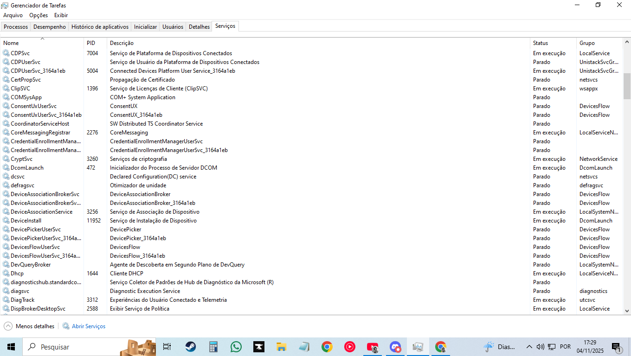Open the weather widget on the taskbar
This screenshot has width=631, height=356.
(500, 347)
